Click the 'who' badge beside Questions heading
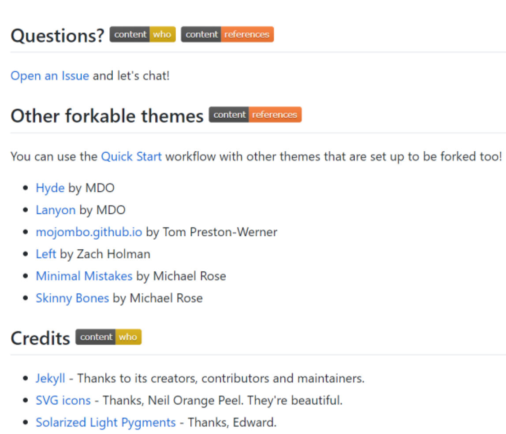Viewport: 506px width, 434px height. click(162, 34)
